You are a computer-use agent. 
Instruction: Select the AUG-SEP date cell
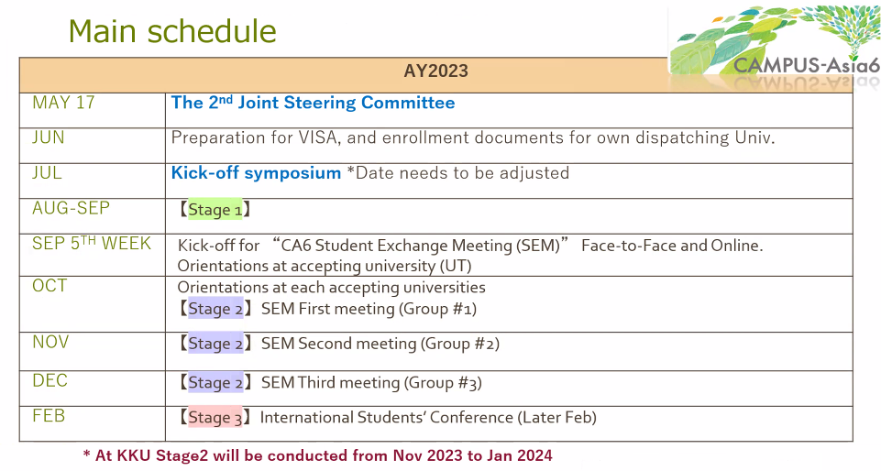[x=72, y=208]
